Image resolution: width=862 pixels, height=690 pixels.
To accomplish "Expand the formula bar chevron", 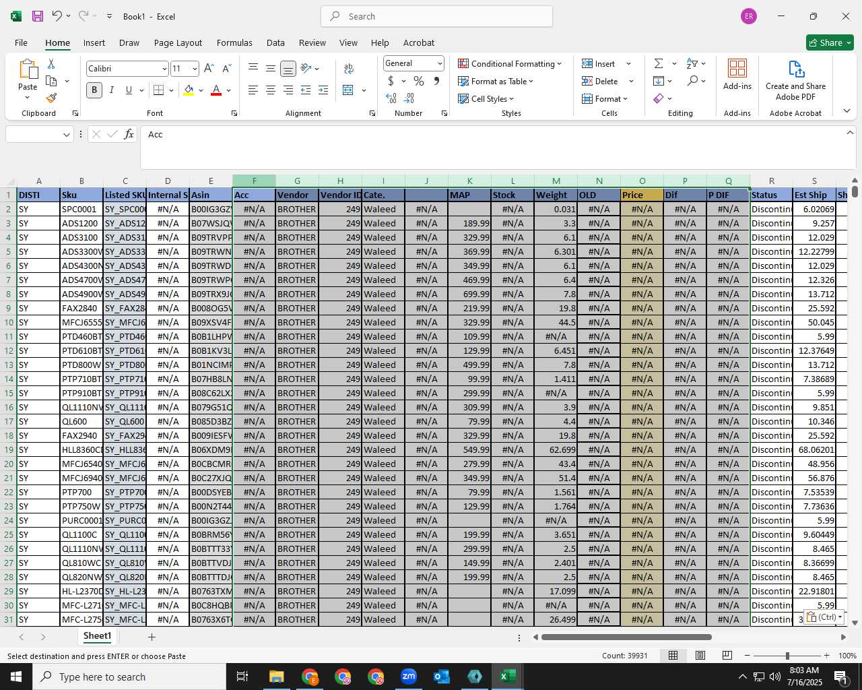I will 850,133.
